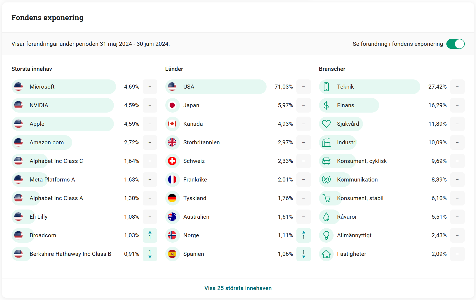Click the phone icon next to Teknik
Screen dimensions: 476x300
[x=326, y=87]
